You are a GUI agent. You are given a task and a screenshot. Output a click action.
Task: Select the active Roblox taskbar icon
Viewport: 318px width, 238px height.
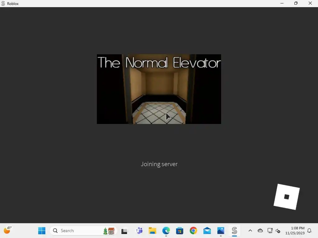point(234,231)
